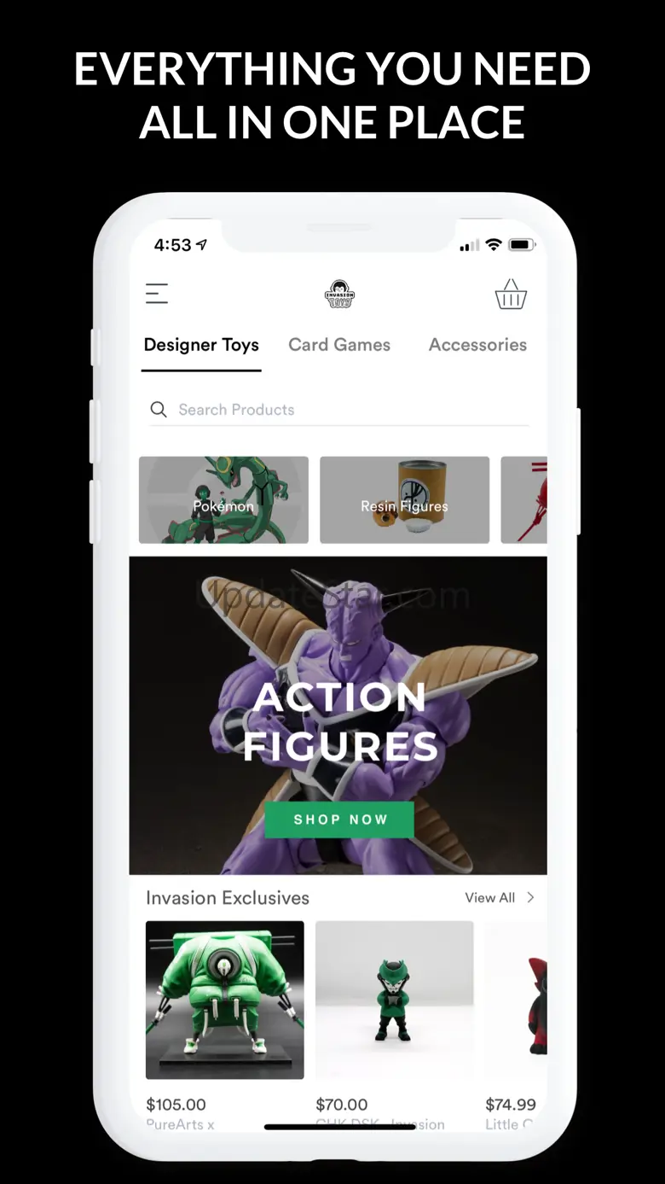Open the shopping basket icon
This screenshot has height=1184, width=665.
[x=511, y=295]
